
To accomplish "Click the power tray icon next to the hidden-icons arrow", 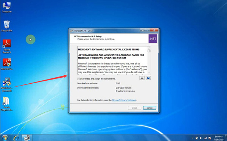I will pos(197,138).
